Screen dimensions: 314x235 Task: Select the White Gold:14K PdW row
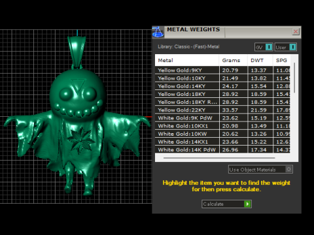click(222, 149)
